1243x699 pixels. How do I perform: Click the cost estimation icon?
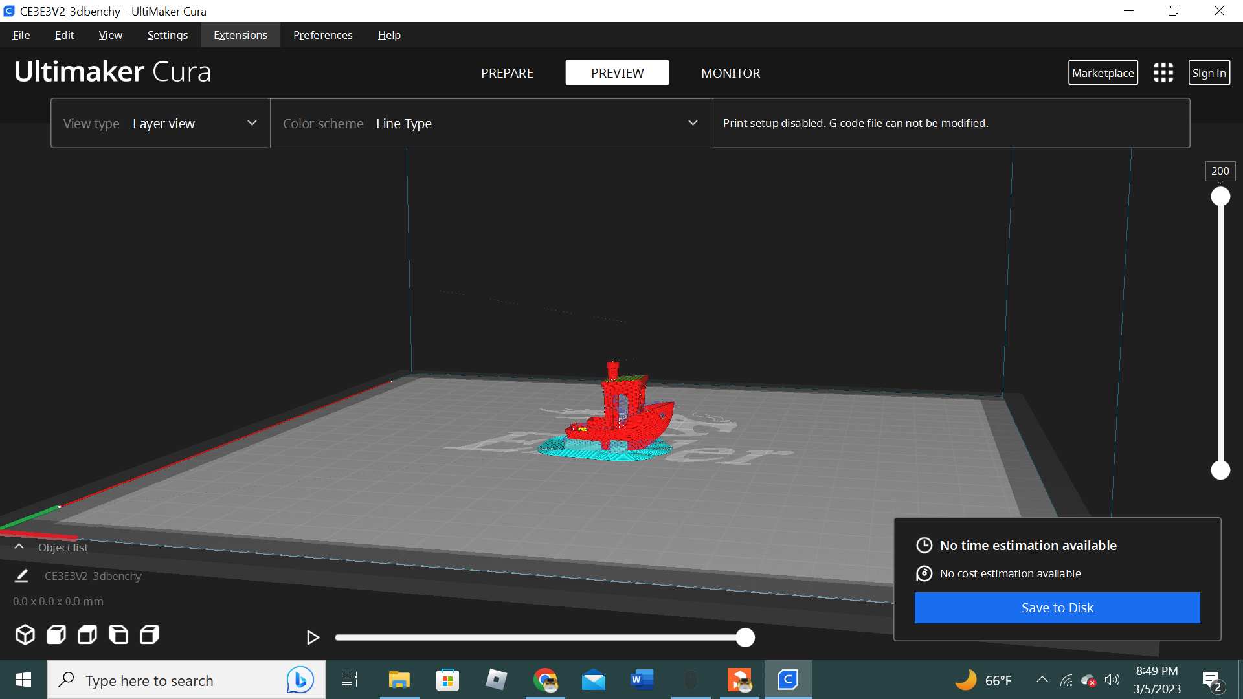tap(924, 573)
